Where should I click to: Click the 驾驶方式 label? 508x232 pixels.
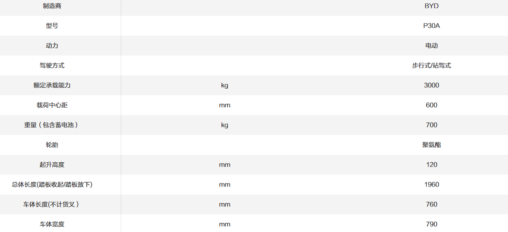(x=52, y=65)
